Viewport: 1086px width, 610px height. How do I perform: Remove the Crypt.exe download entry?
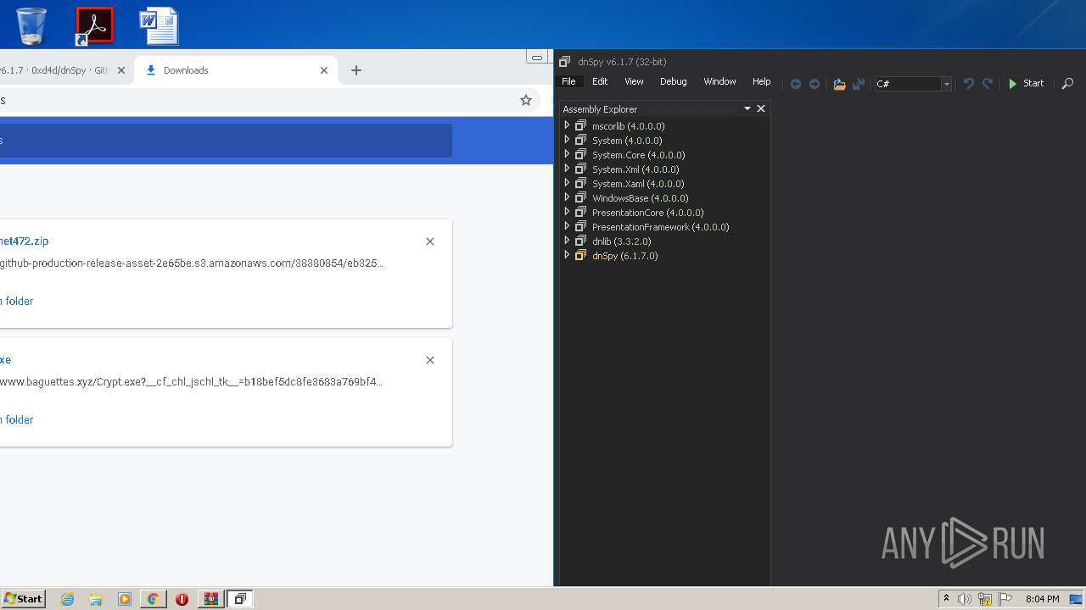coord(430,360)
